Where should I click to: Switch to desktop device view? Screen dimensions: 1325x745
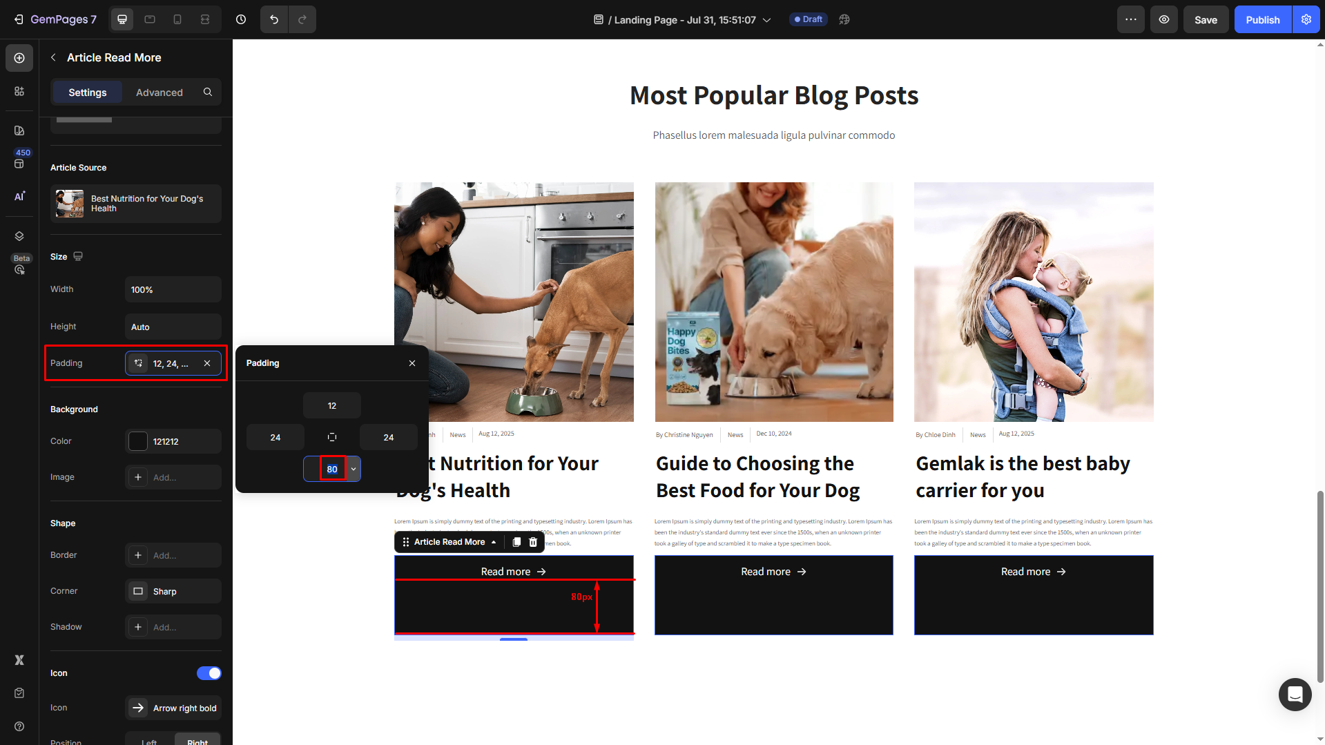tap(122, 19)
